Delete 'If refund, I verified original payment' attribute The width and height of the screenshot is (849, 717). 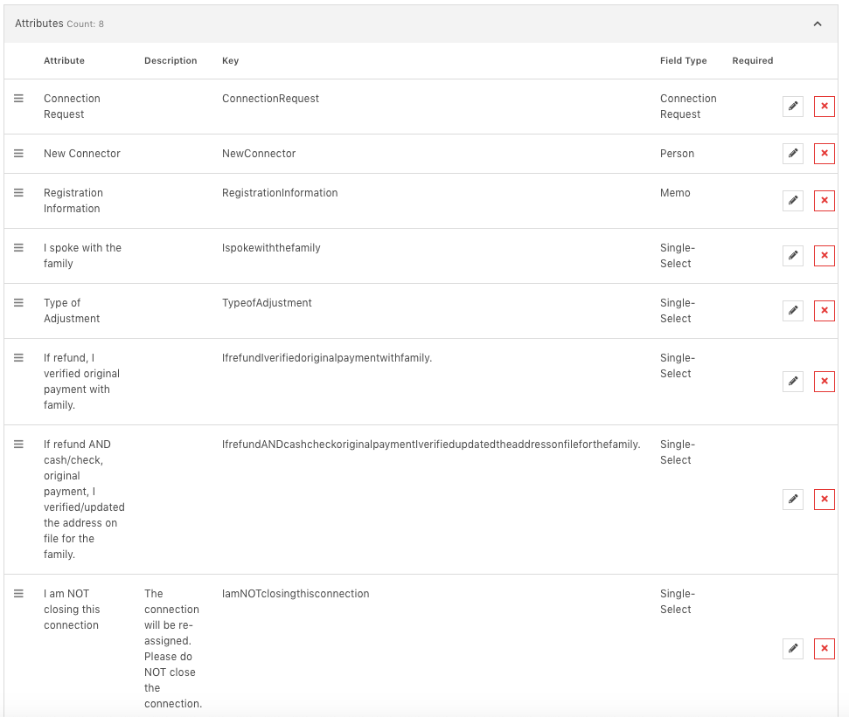pyautogui.click(x=825, y=382)
